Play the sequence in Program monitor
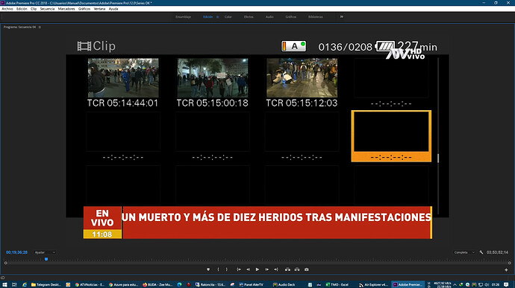The height and width of the screenshot is (288, 515). click(x=257, y=269)
